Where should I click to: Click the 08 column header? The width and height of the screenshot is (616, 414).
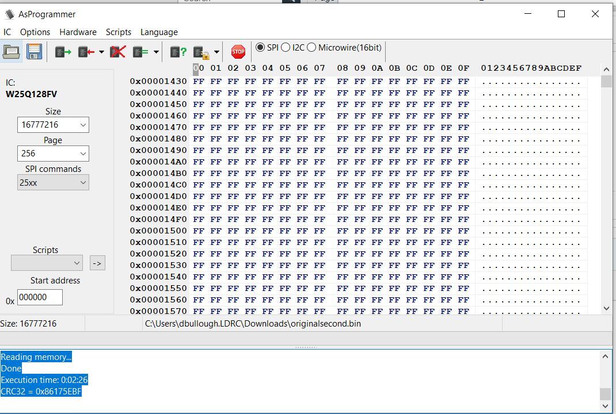point(343,68)
